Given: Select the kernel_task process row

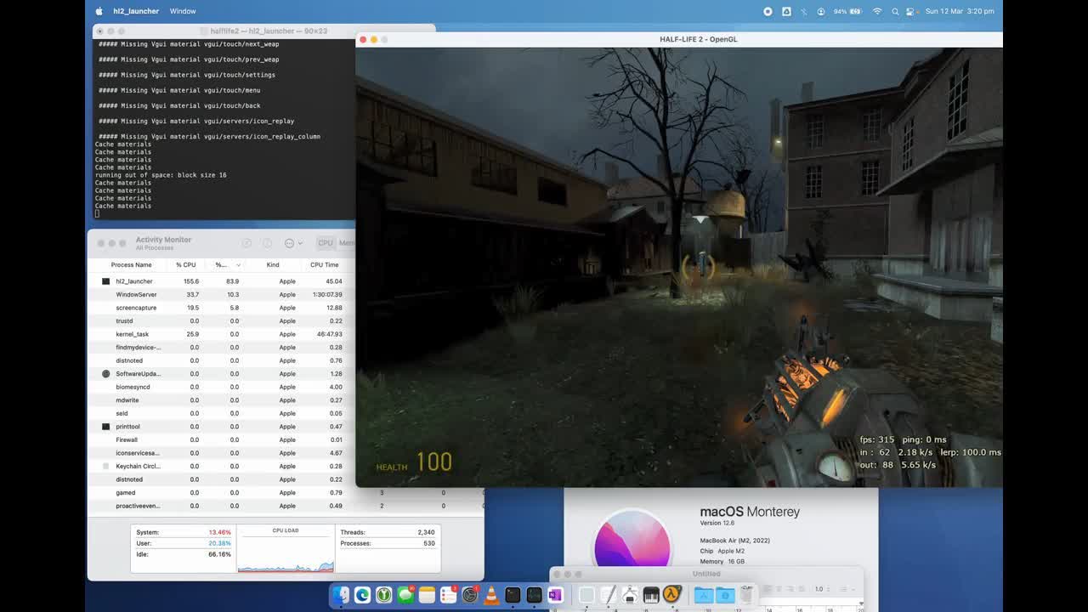Looking at the screenshot, I should pos(221,334).
